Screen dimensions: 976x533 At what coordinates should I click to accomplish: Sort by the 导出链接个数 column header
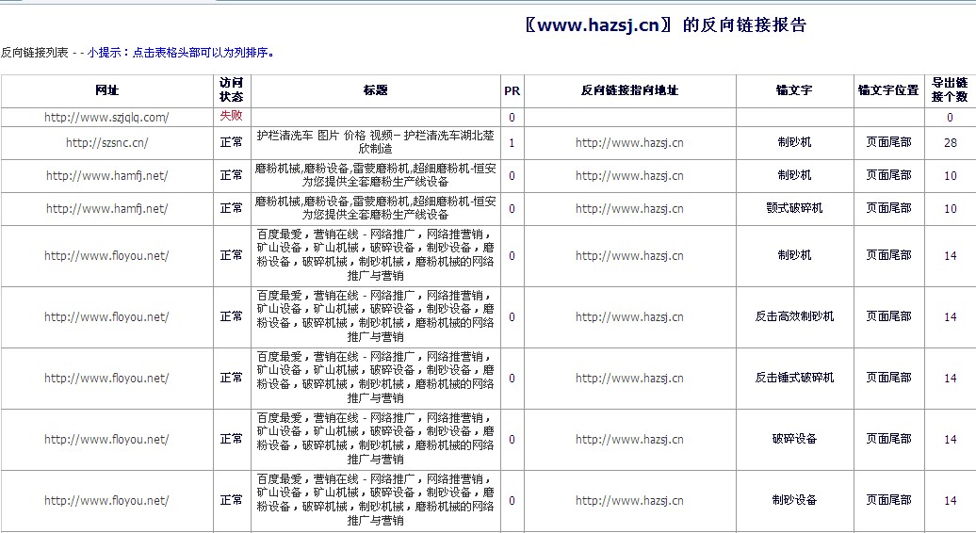click(950, 90)
